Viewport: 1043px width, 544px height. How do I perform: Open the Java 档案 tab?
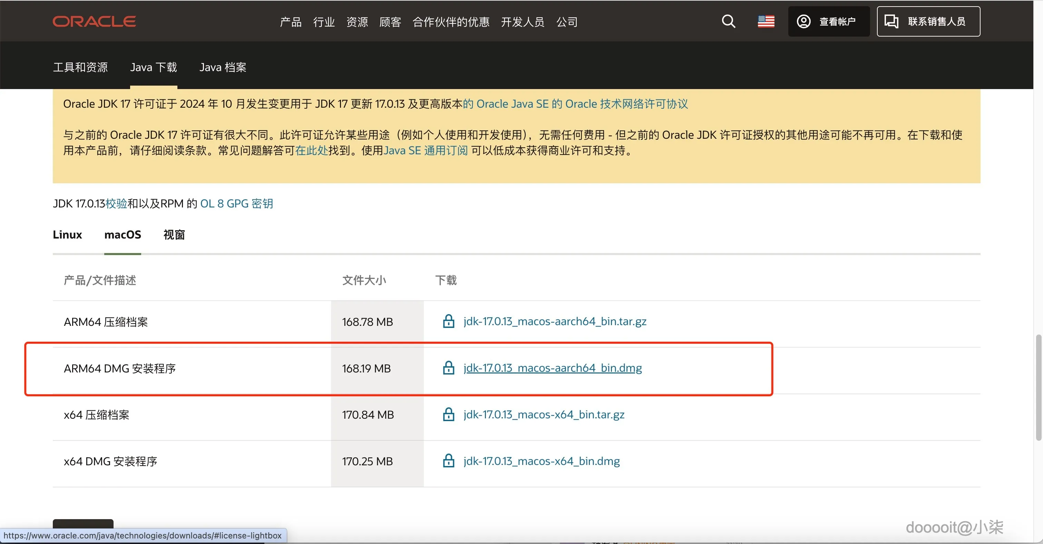coord(223,67)
